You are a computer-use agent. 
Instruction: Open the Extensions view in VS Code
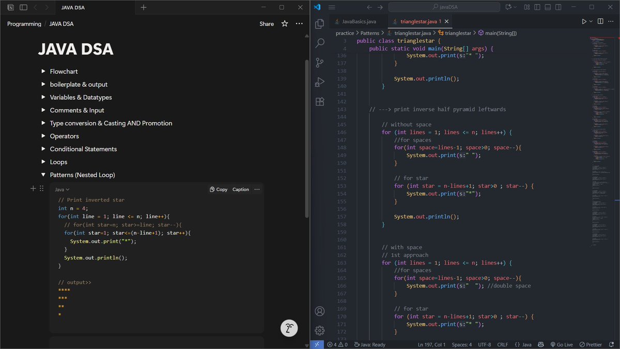click(x=320, y=101)
